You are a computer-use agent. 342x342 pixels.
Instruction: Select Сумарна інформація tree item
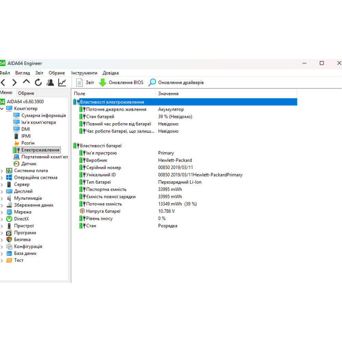coord(43,116)
